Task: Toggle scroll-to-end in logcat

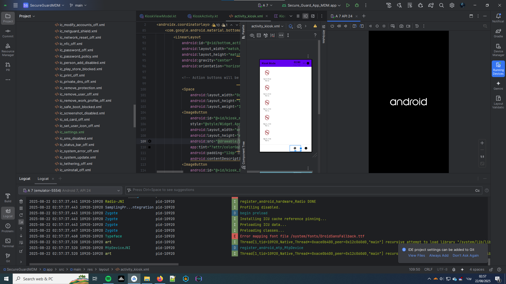Action: point(21,222)
